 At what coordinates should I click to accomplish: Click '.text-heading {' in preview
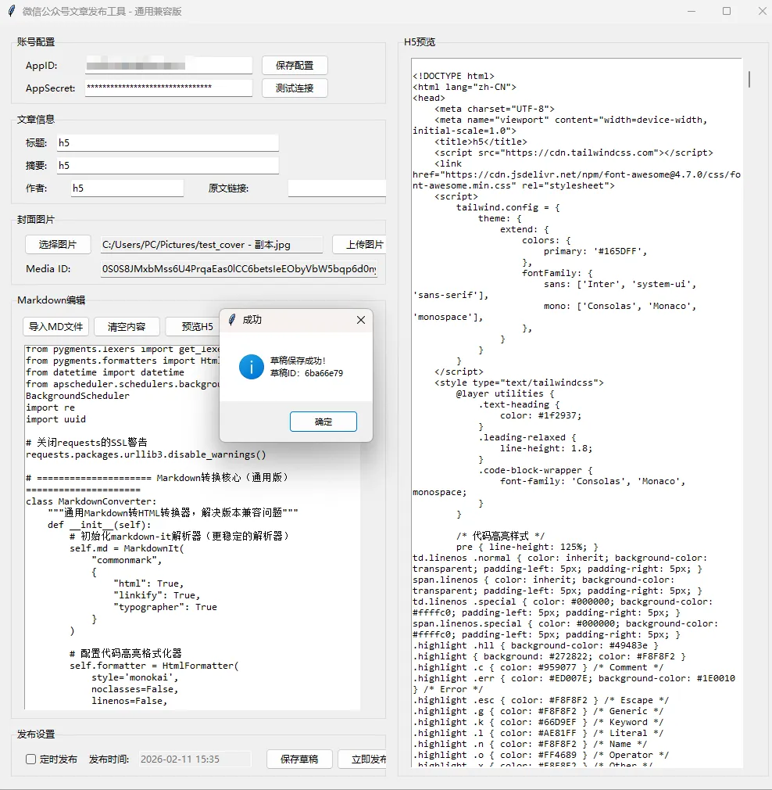coord(519,404)
